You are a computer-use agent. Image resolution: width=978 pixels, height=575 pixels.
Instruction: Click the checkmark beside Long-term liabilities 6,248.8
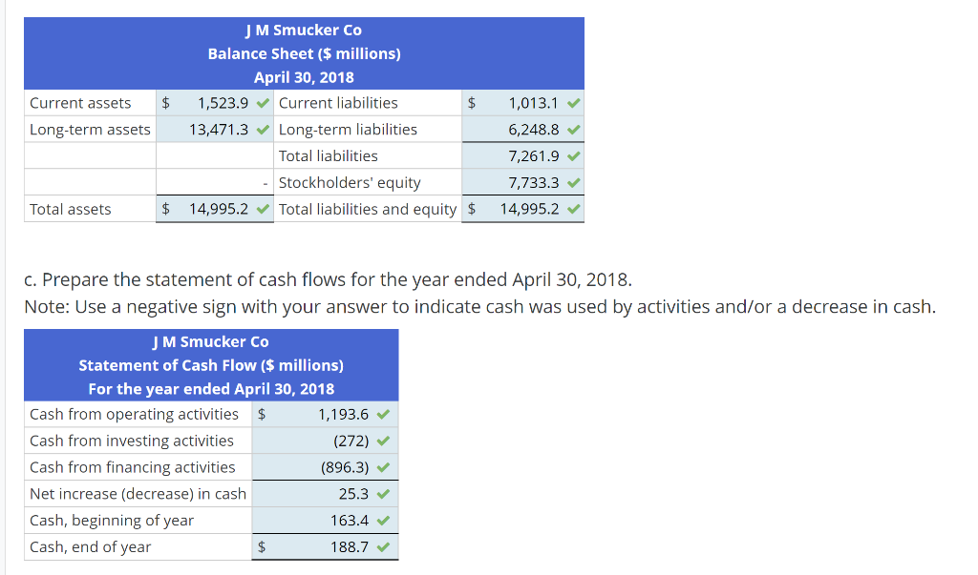pos(570,129)
